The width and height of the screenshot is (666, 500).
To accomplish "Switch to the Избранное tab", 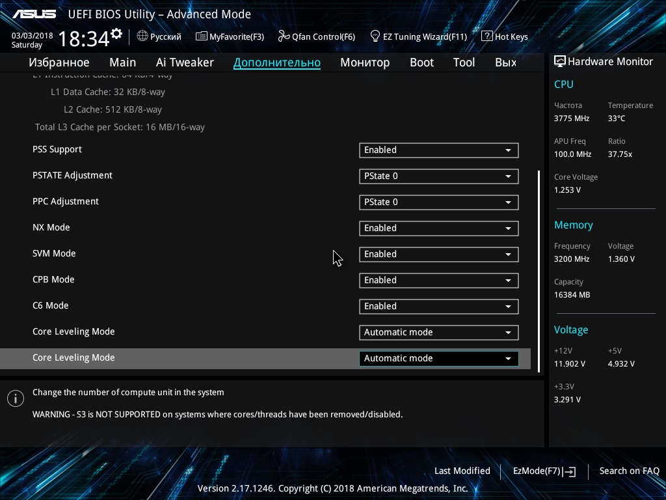I will coord(59,62).
